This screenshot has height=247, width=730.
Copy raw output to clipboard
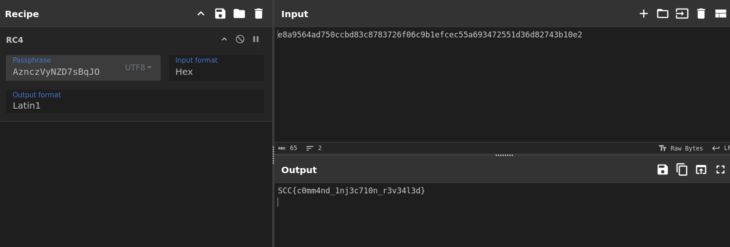point(682,169)
